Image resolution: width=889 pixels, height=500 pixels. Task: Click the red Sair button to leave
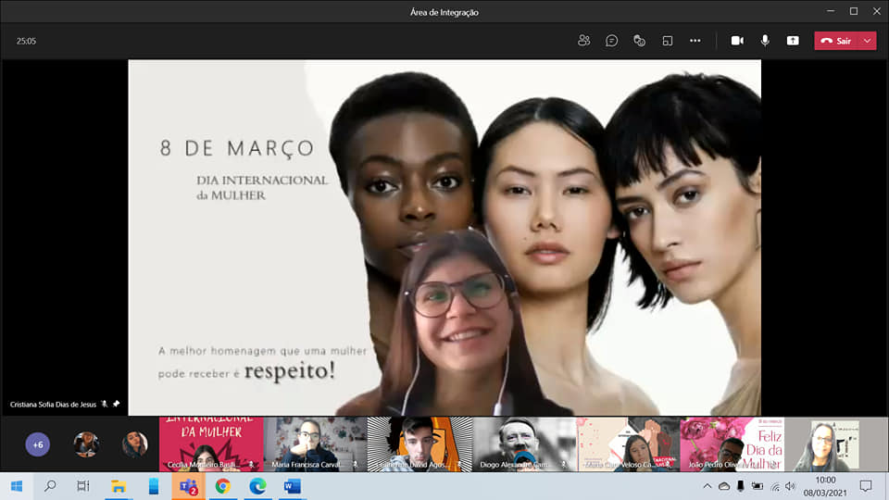click(x=836, y=41)
